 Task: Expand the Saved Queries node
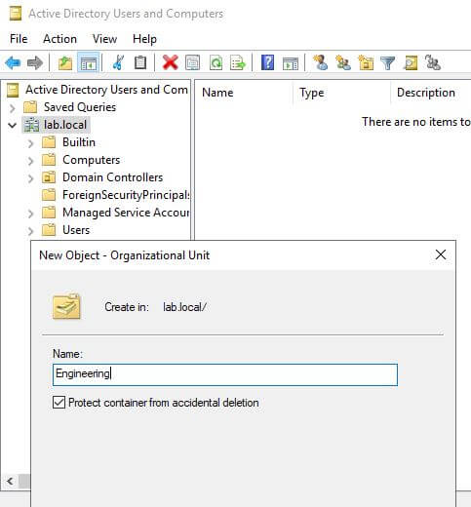point(12,108)
